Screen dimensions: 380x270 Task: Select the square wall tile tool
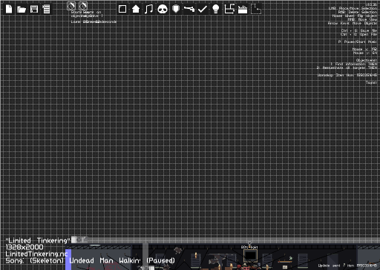point(122,9)
